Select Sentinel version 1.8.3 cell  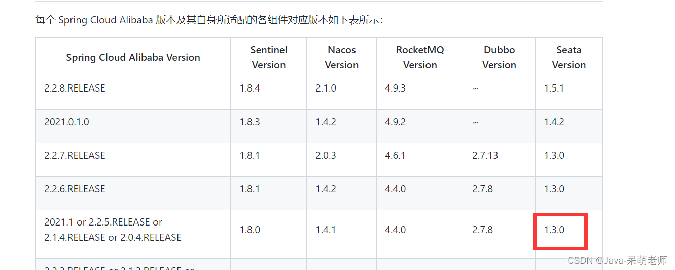point(250,122)
